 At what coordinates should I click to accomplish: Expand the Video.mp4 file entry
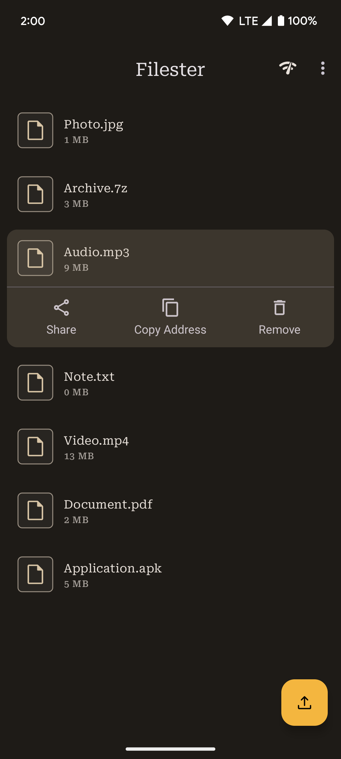[189, 447]
